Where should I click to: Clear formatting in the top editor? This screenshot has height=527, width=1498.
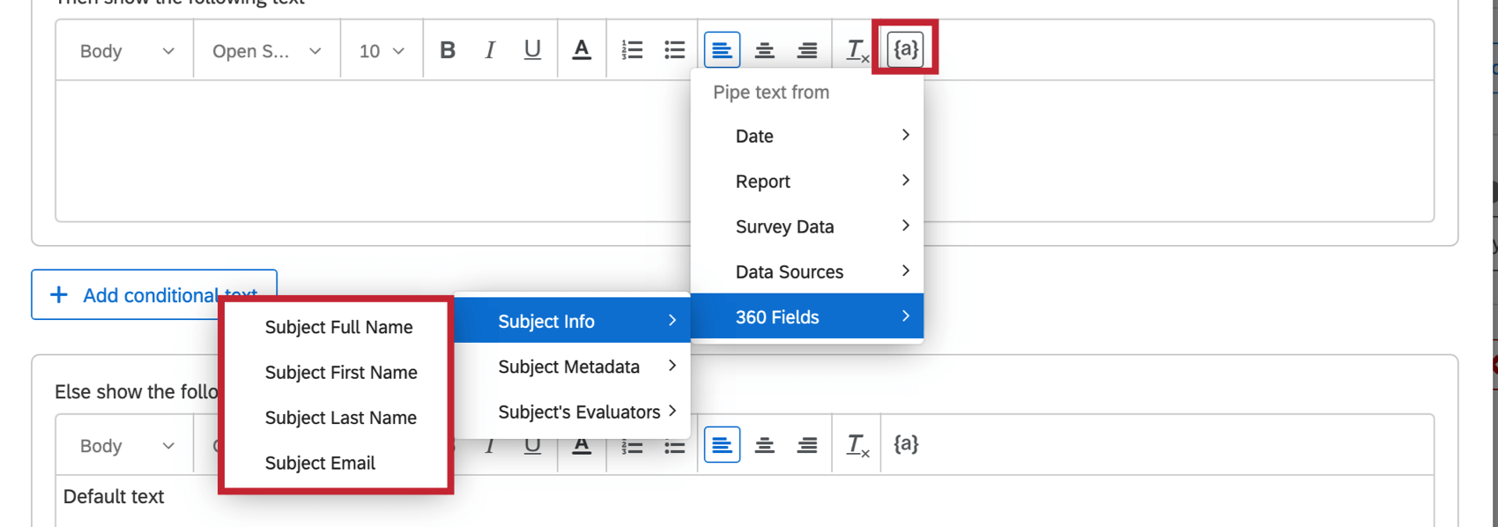coord(857,50)
